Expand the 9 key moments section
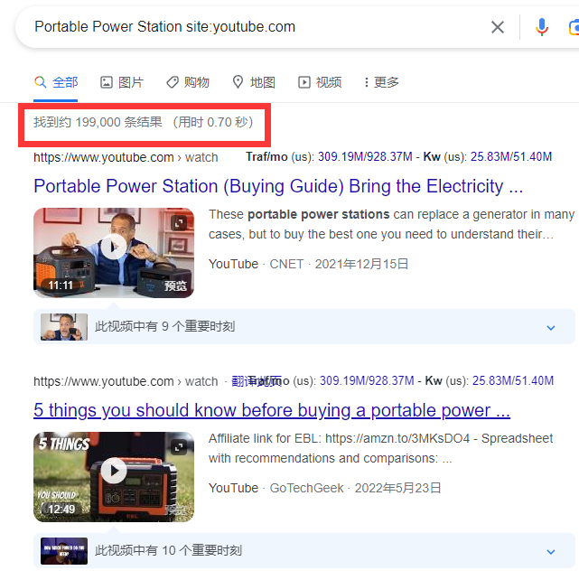Screen dimensions: 579x580 304,327
